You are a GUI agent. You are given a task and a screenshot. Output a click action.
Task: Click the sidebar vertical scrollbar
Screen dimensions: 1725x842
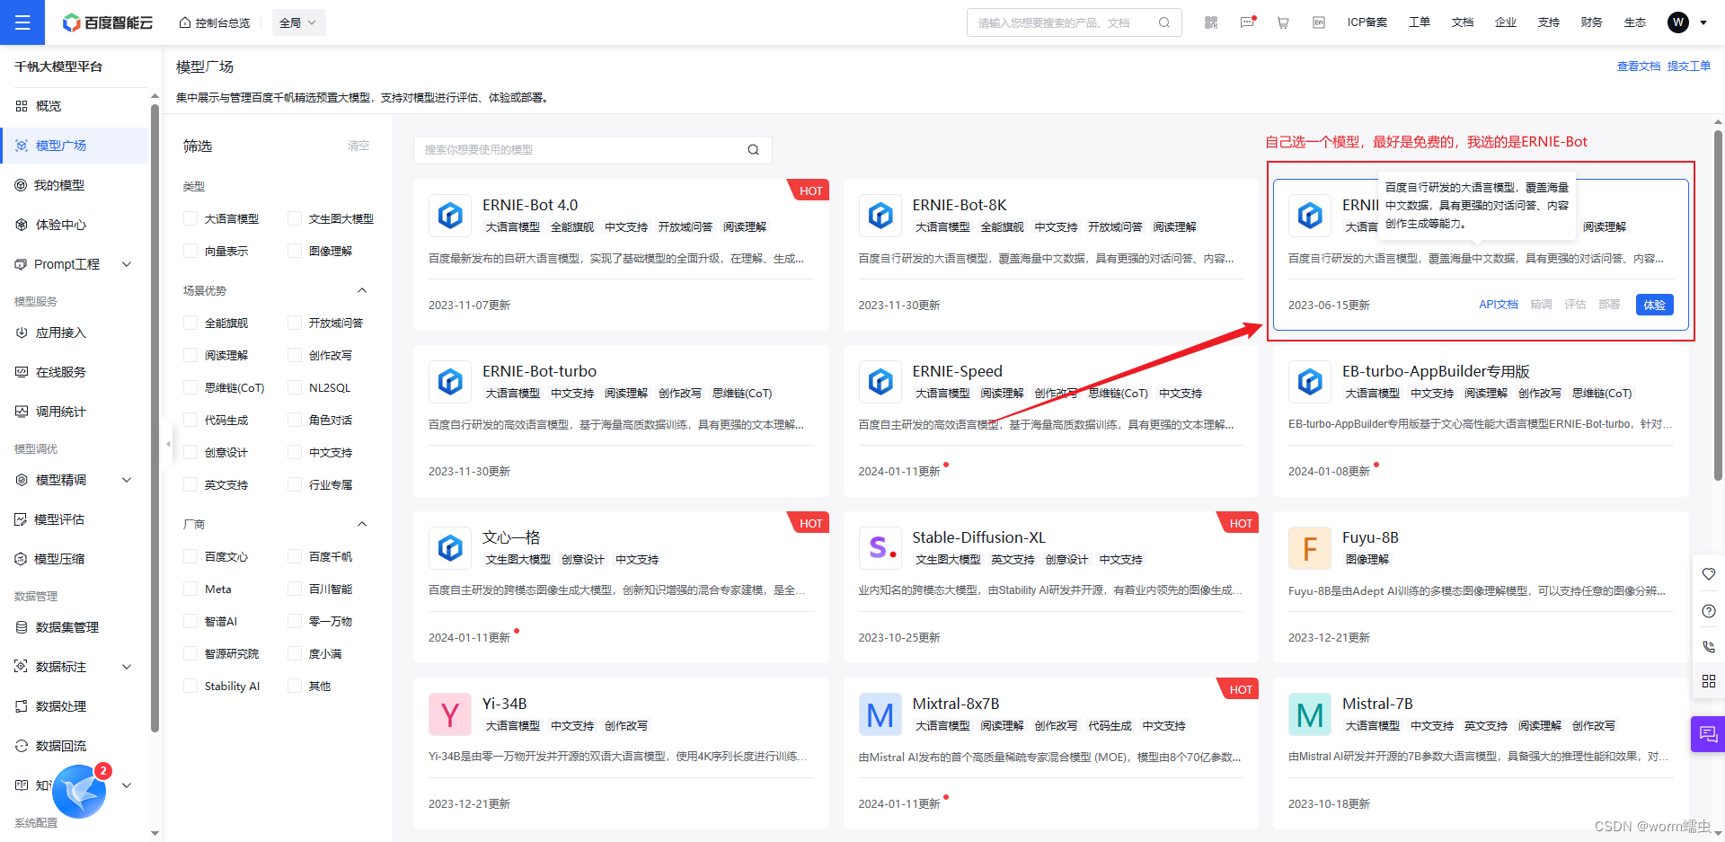155,418
